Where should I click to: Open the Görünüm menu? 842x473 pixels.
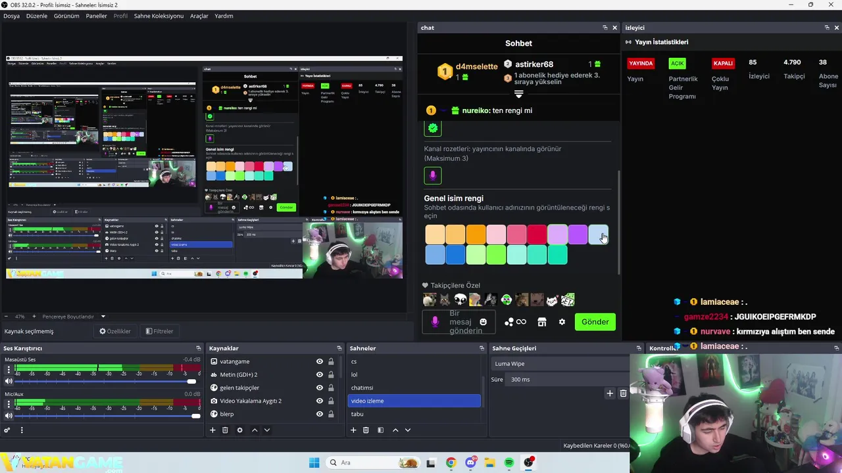[x=66, y=16]
